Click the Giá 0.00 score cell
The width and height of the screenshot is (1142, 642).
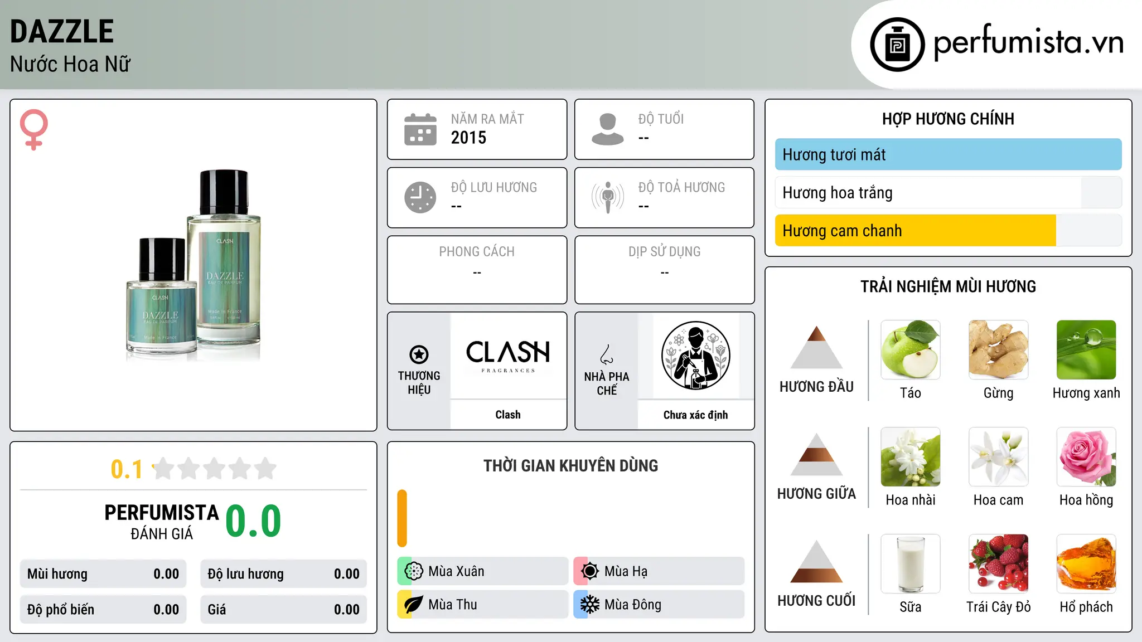(x=284, y=610)
